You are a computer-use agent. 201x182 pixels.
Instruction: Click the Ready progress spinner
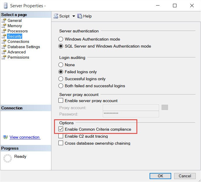coord(8,158)
